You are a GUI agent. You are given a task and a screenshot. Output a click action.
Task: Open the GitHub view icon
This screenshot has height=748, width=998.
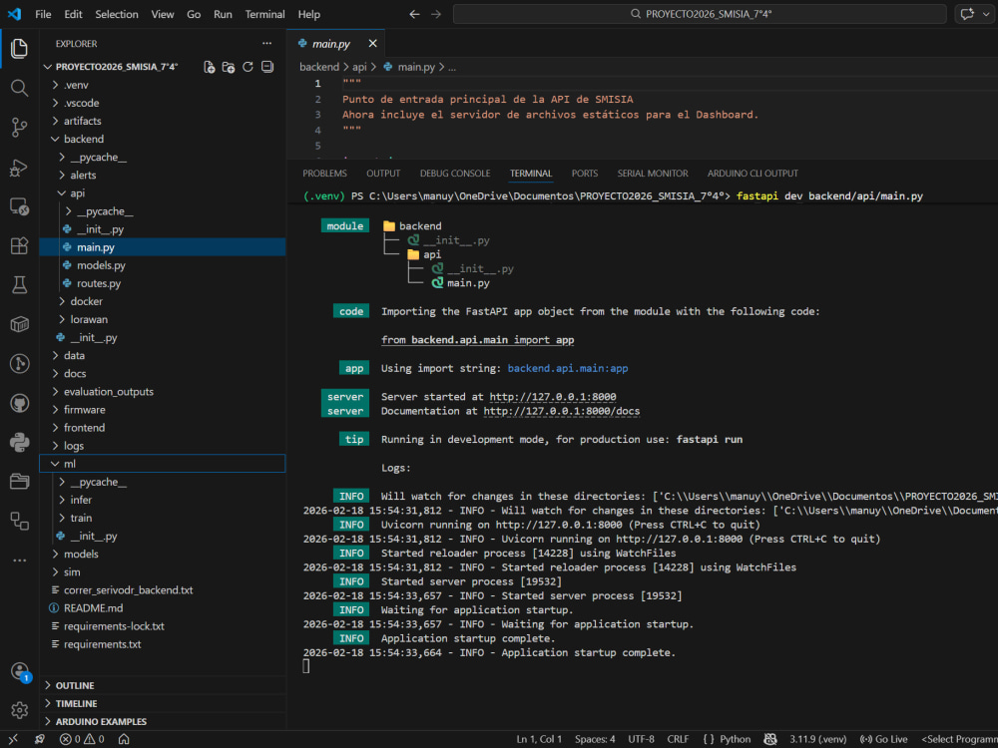point(19,403)
